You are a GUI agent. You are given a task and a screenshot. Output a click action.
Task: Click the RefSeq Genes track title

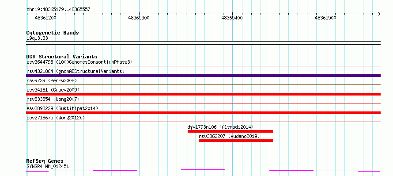point(45,161)
